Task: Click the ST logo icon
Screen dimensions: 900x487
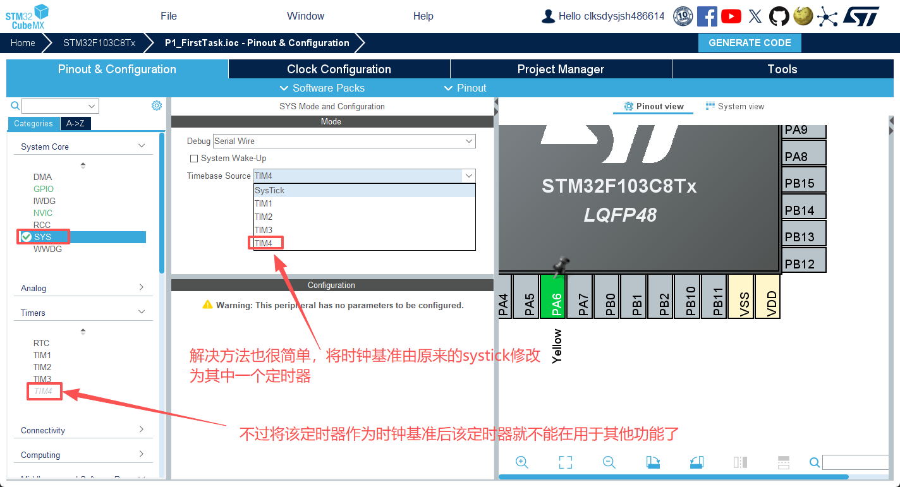Action: 861,16
